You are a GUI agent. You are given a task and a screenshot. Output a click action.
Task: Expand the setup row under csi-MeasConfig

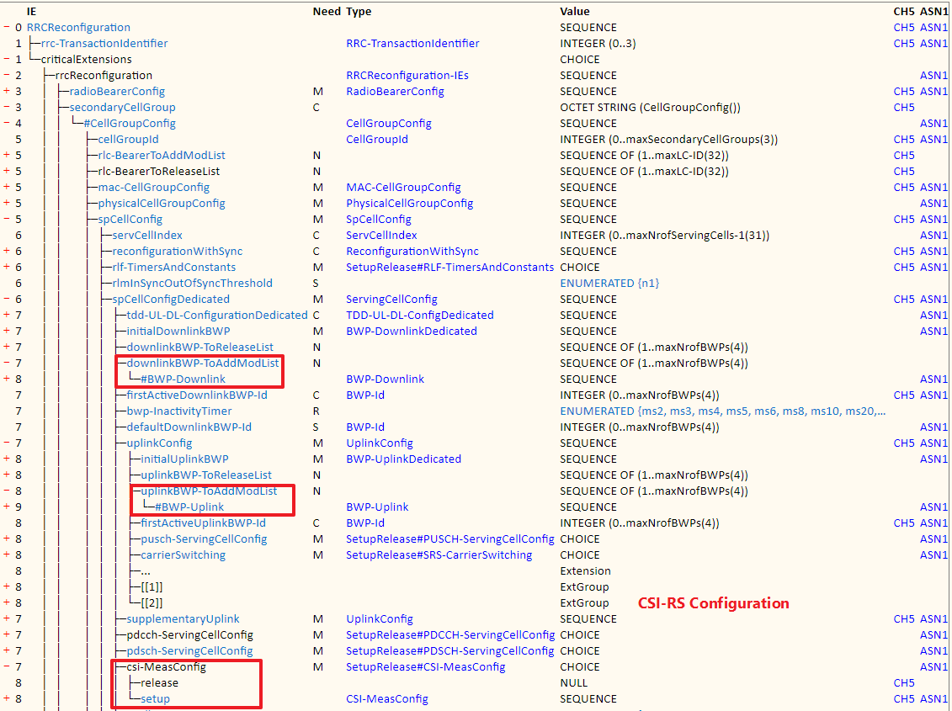point(7,699)
